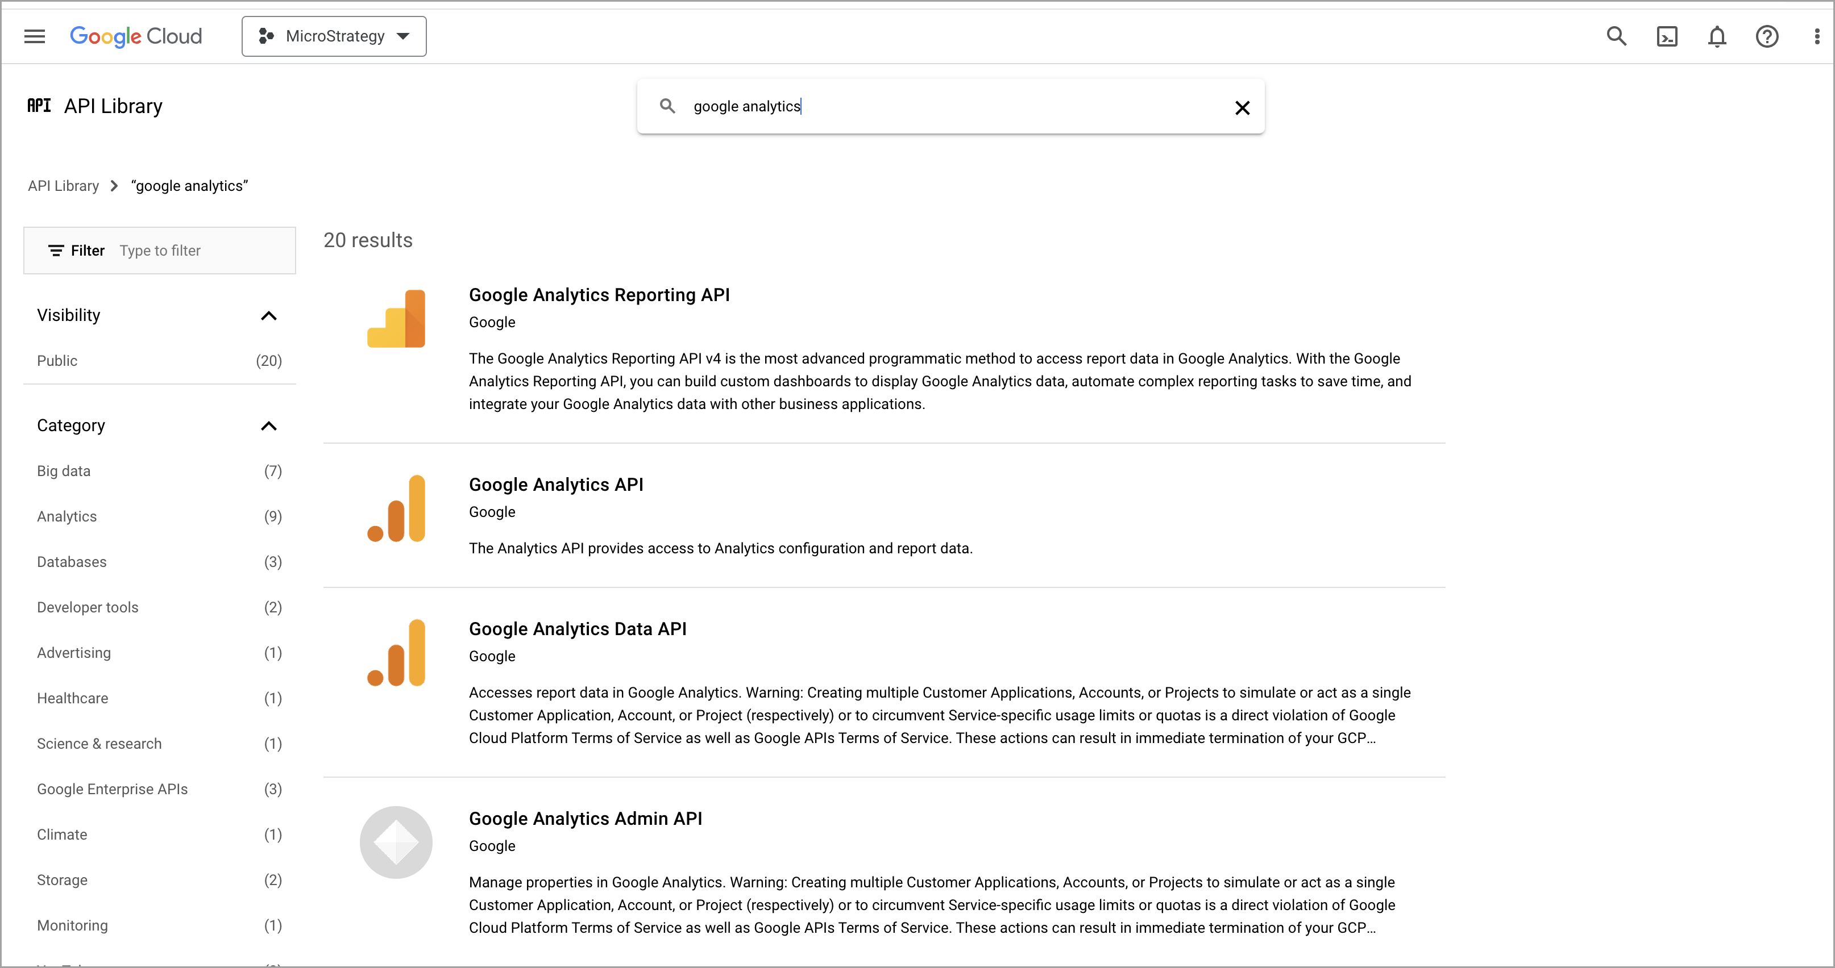Activate Cloud Shell terminal icon
The width and height of the screenshot is (1835, 968).
click(1667, 36)
